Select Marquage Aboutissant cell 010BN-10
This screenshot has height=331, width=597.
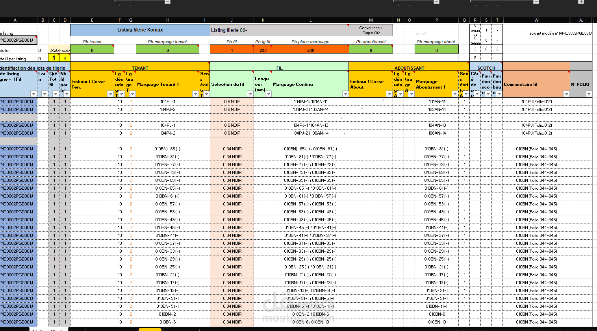click(437, 322)
